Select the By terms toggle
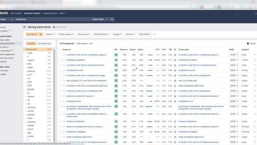This screenshot has height=145, width=257. (31, 43)
